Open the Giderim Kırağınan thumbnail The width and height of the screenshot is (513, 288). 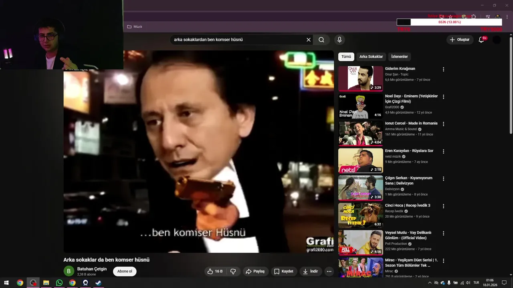(361, 78)
